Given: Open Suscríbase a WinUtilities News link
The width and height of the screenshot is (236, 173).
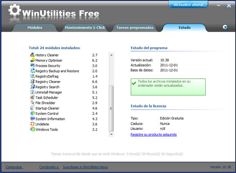Looking at the screenshot, I should coord(85,167).
